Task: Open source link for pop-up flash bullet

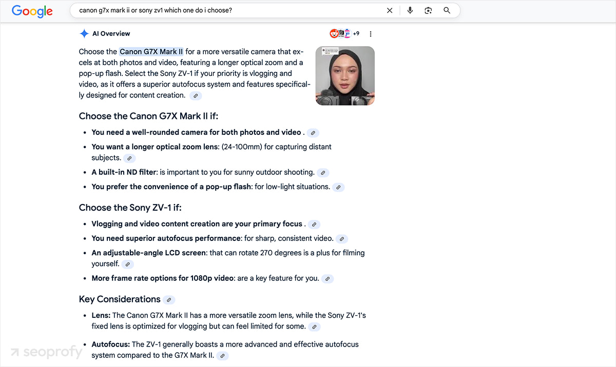Action: 338,188
